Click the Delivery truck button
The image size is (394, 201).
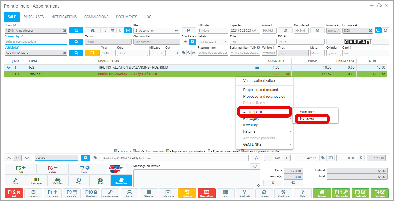pos(322,193)
